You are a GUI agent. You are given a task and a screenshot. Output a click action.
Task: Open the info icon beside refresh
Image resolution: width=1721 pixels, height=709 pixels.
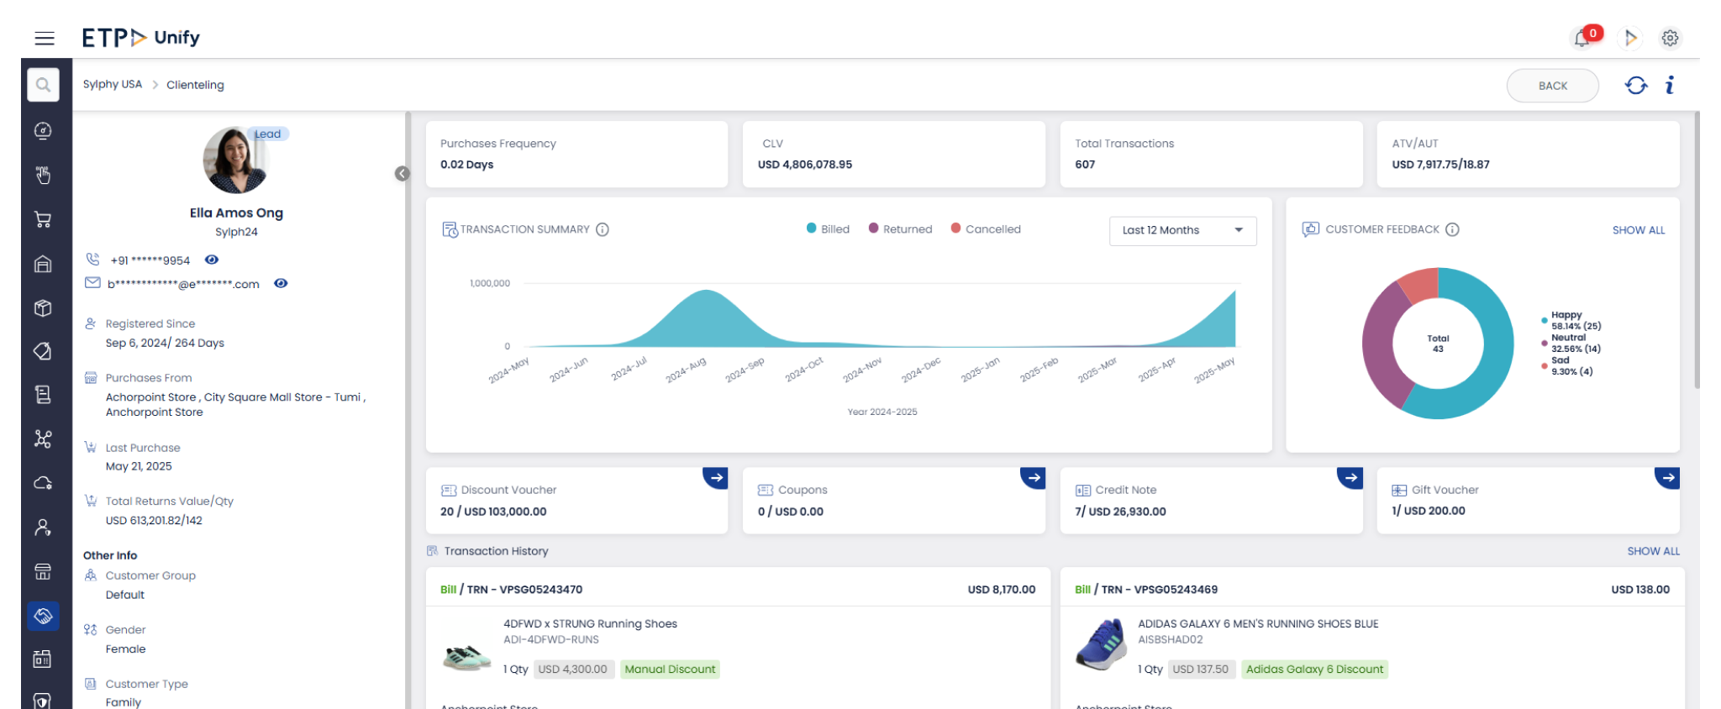(1670, 85)
